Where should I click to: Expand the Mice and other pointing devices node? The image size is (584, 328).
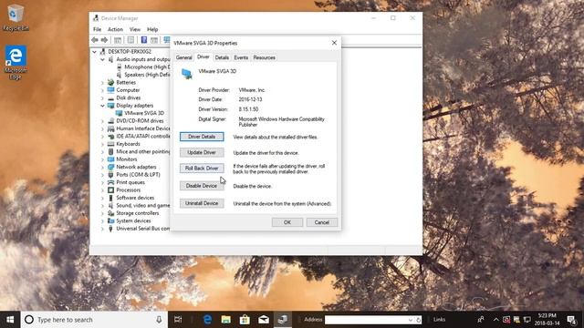102,152
